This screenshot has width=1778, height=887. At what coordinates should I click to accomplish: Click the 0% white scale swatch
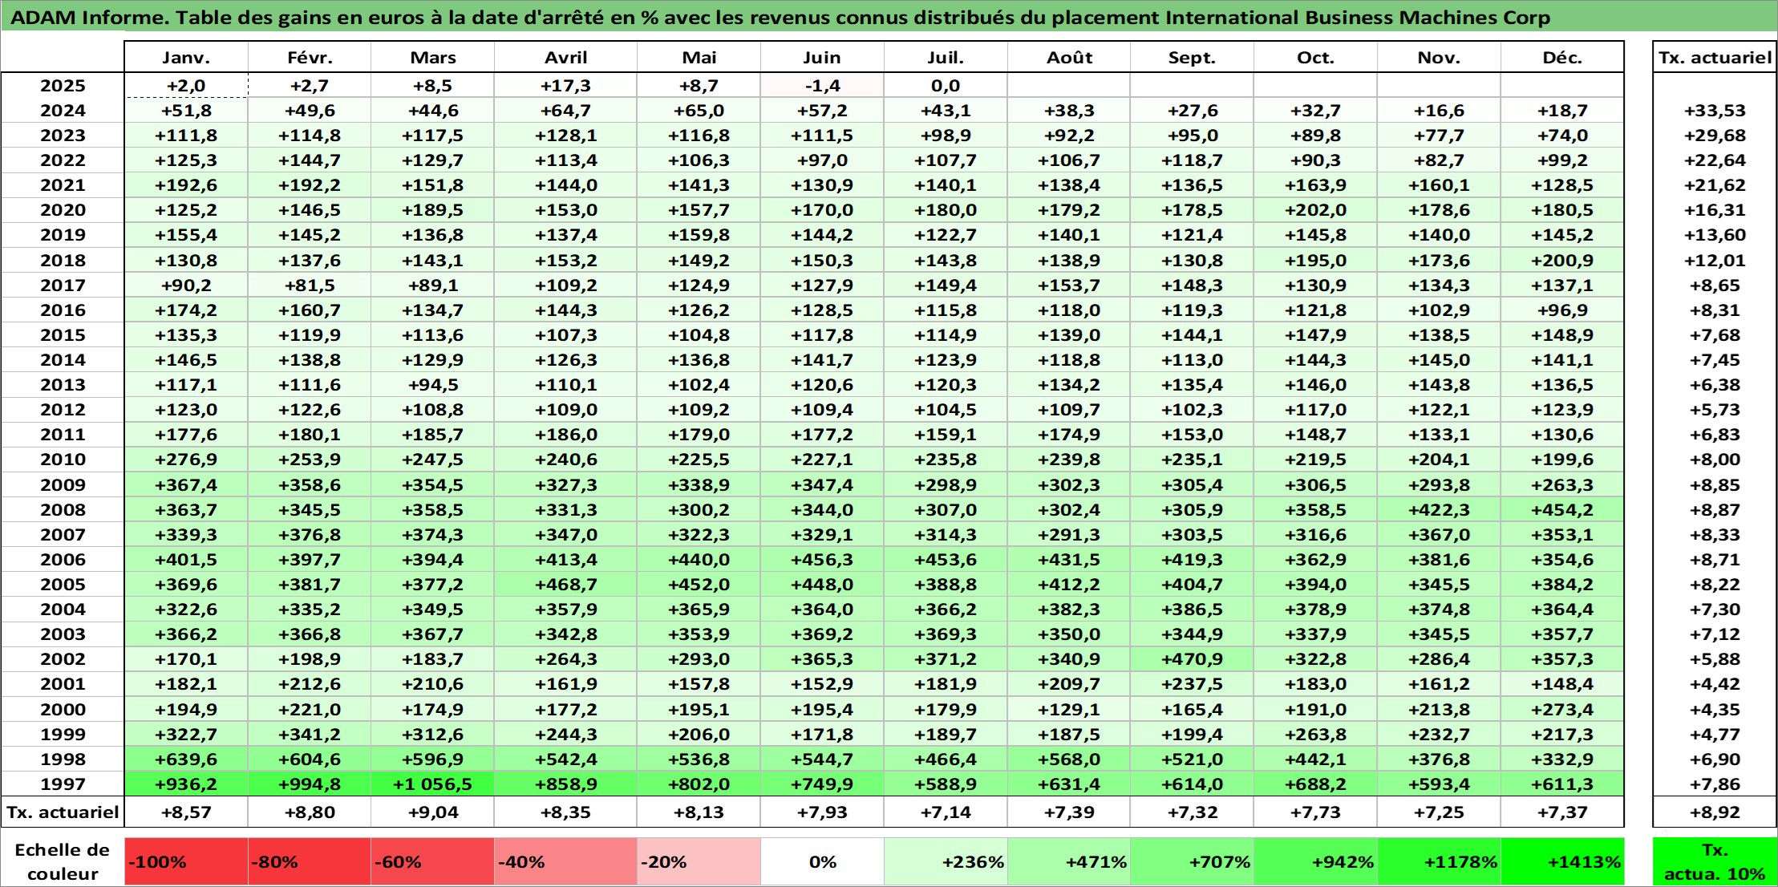822,862
